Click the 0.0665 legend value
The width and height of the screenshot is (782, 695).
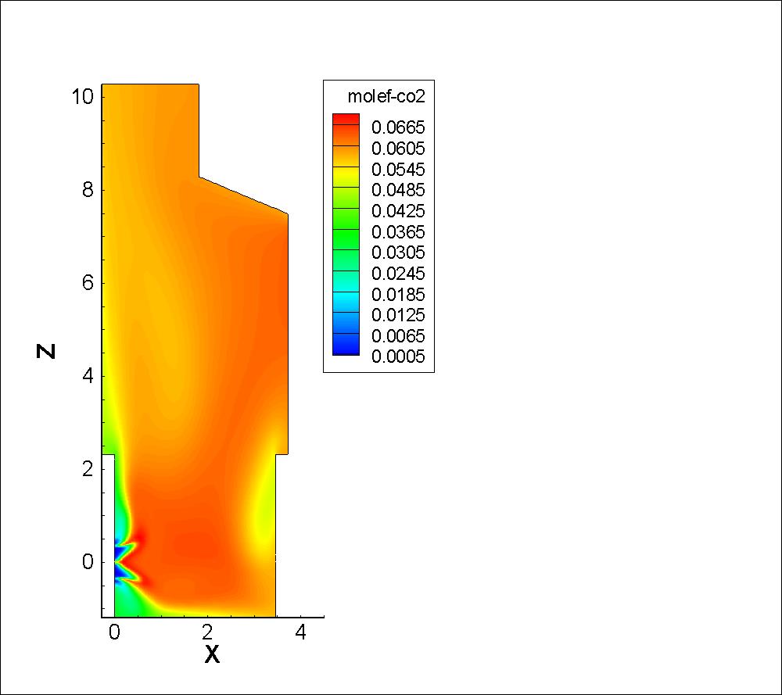coord(398,127)
